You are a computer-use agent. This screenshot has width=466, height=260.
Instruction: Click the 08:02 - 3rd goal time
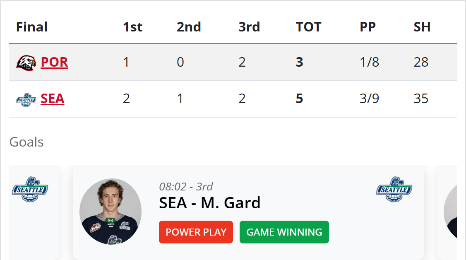186,187
